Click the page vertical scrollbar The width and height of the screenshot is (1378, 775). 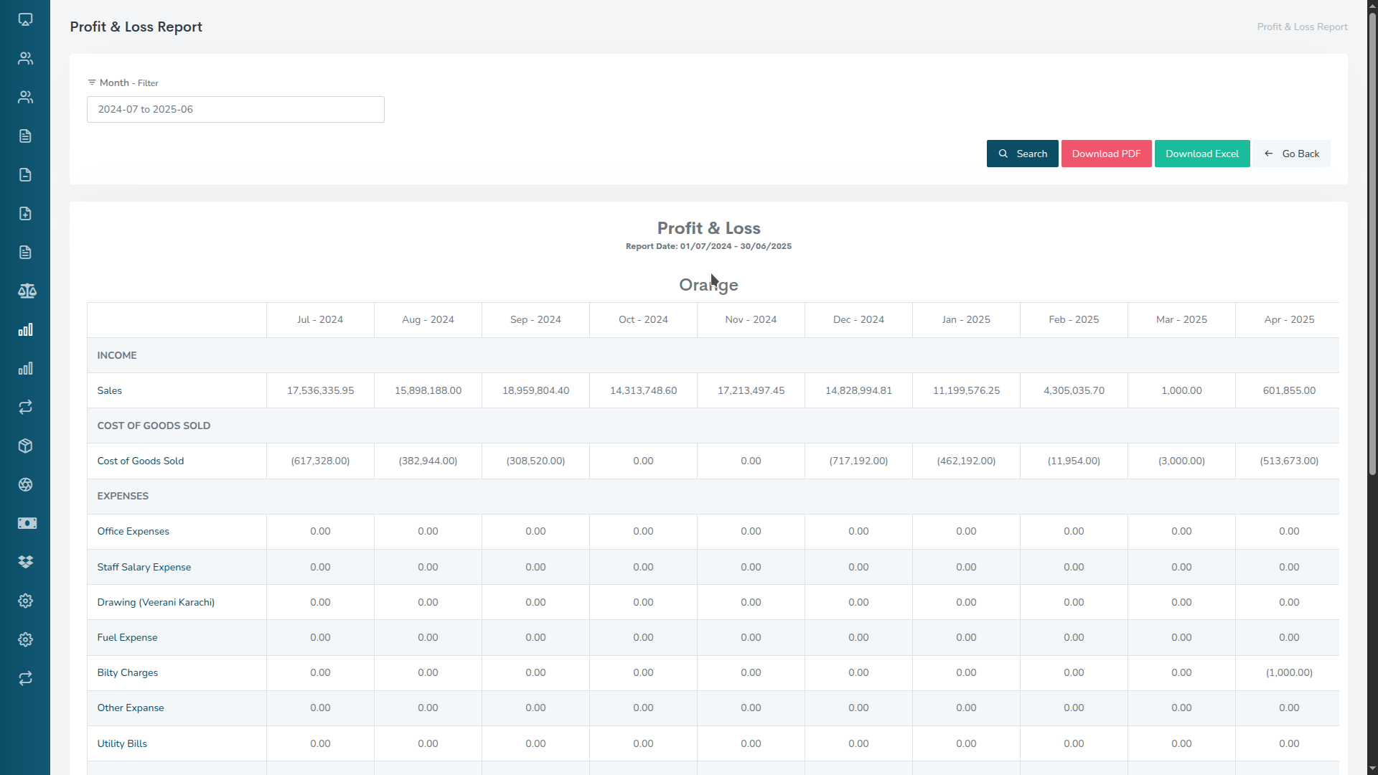pos(1372,244)
